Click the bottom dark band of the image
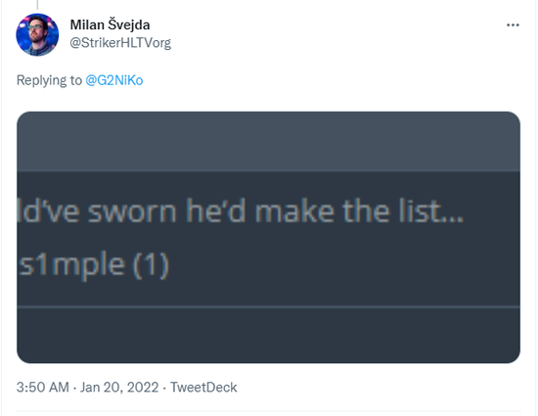The width and height of the screenshot is (538, 416). click(x=268, y=336)
